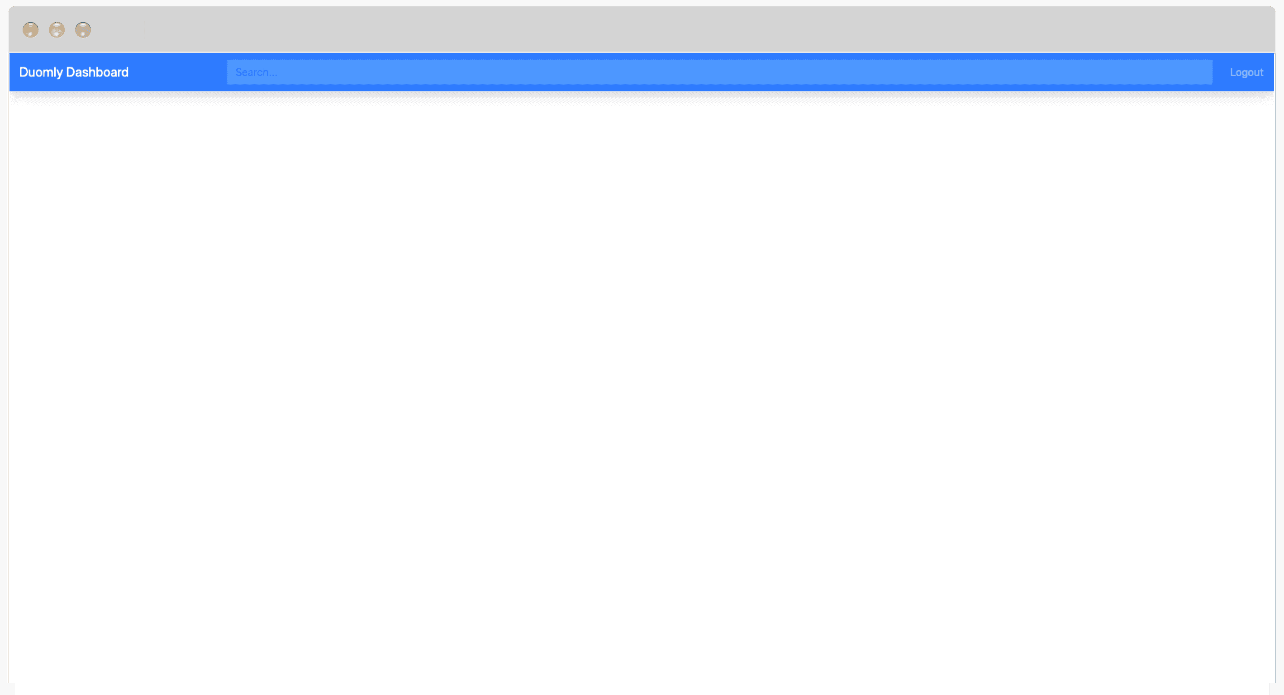This screenshot has height=695, width=1284.
Task: Focus the Search... input field
Action: [x=719, y=72]
